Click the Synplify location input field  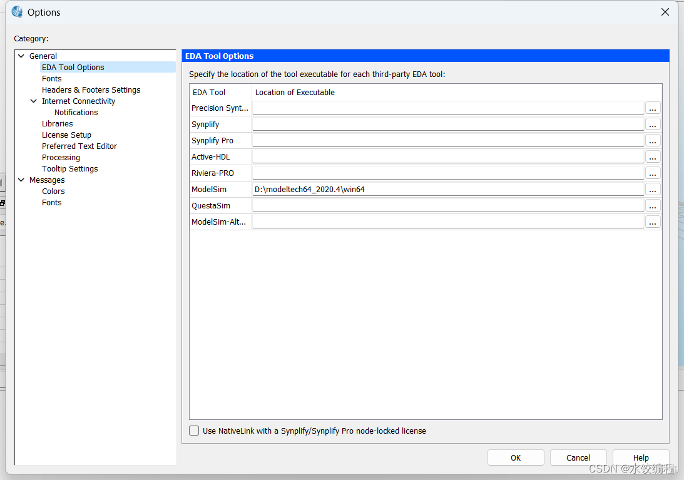[x=448, y=125]
